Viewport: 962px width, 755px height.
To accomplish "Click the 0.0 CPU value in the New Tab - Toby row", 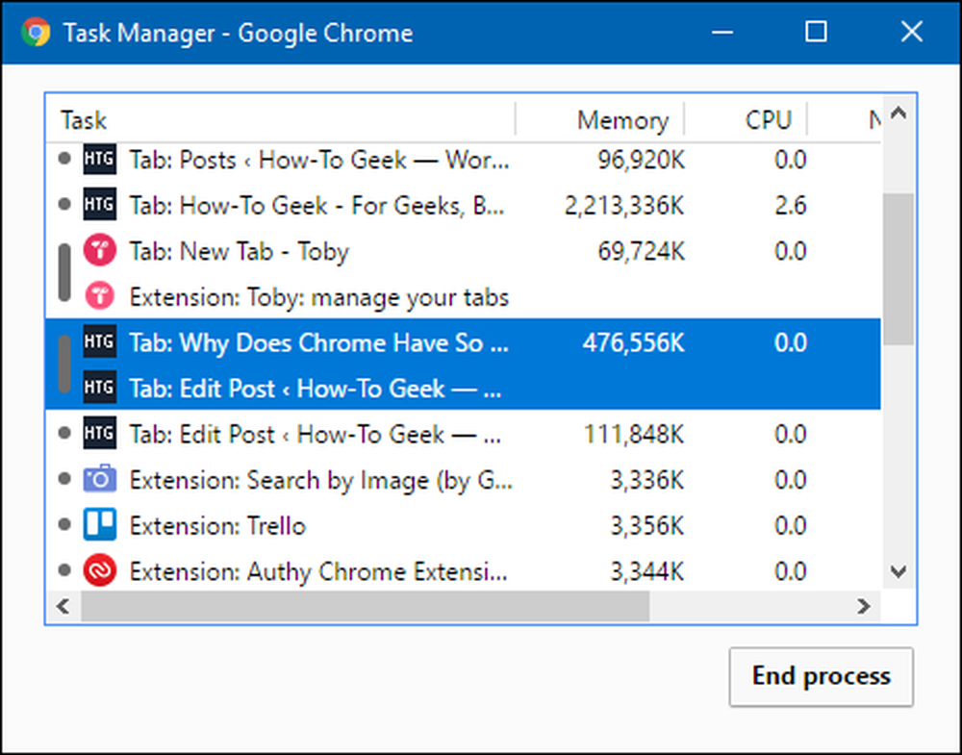I will point(790,251).
